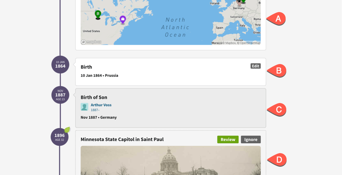Click the red marker labeled D
Viewport: 342px width, 175px height.
click(277, 160)
